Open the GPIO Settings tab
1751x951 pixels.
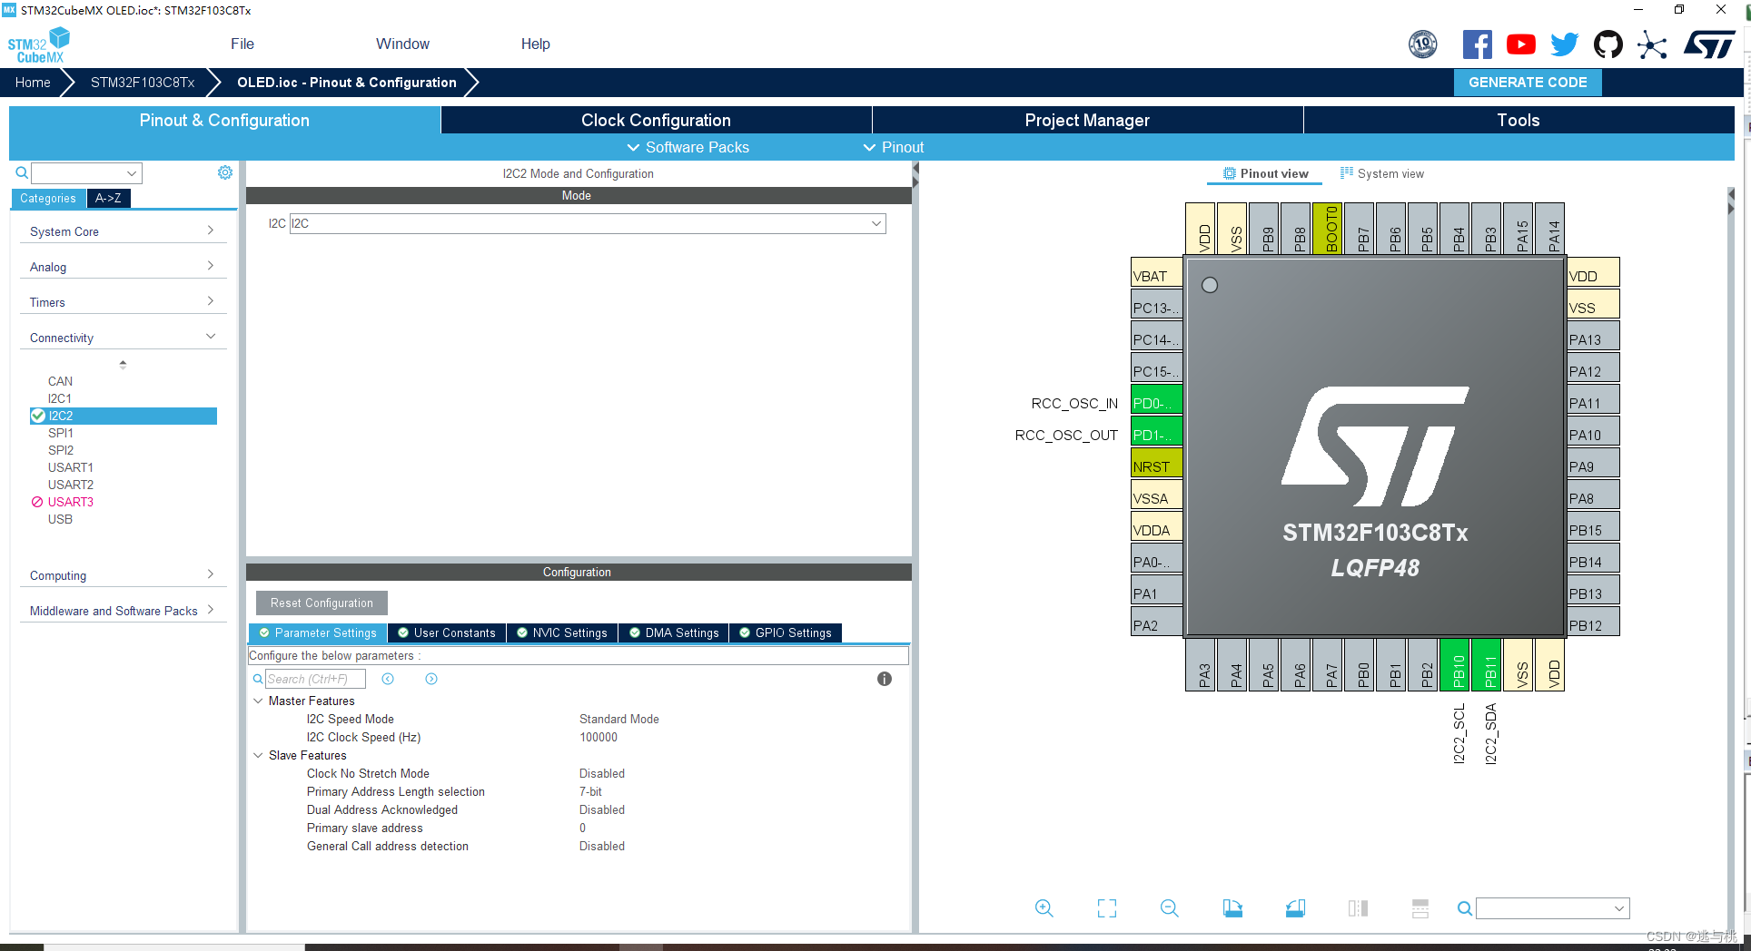tap(786, 632)
